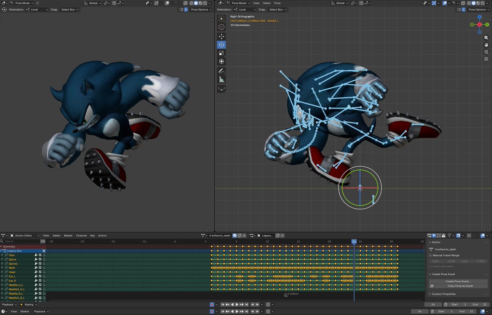492x315 pixels.
Task: Expand the Needle_U_L channel
Action: tap(2, 285)
